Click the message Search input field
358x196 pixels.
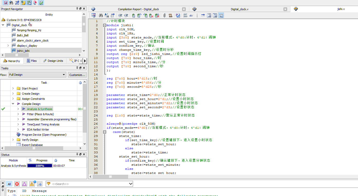(89, 184)
